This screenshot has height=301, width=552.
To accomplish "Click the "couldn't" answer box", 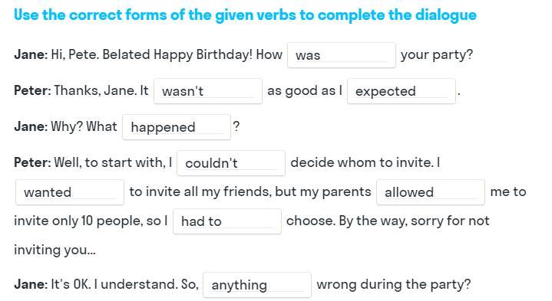I will click(231, 163).
